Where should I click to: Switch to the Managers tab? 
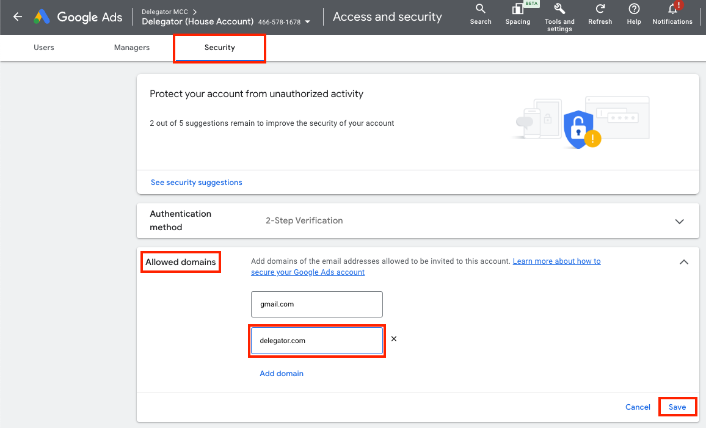(x=132, y=47)
